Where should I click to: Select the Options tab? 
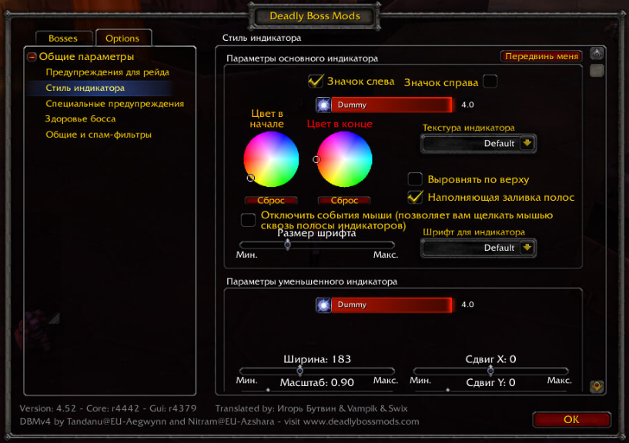point(122,38)
